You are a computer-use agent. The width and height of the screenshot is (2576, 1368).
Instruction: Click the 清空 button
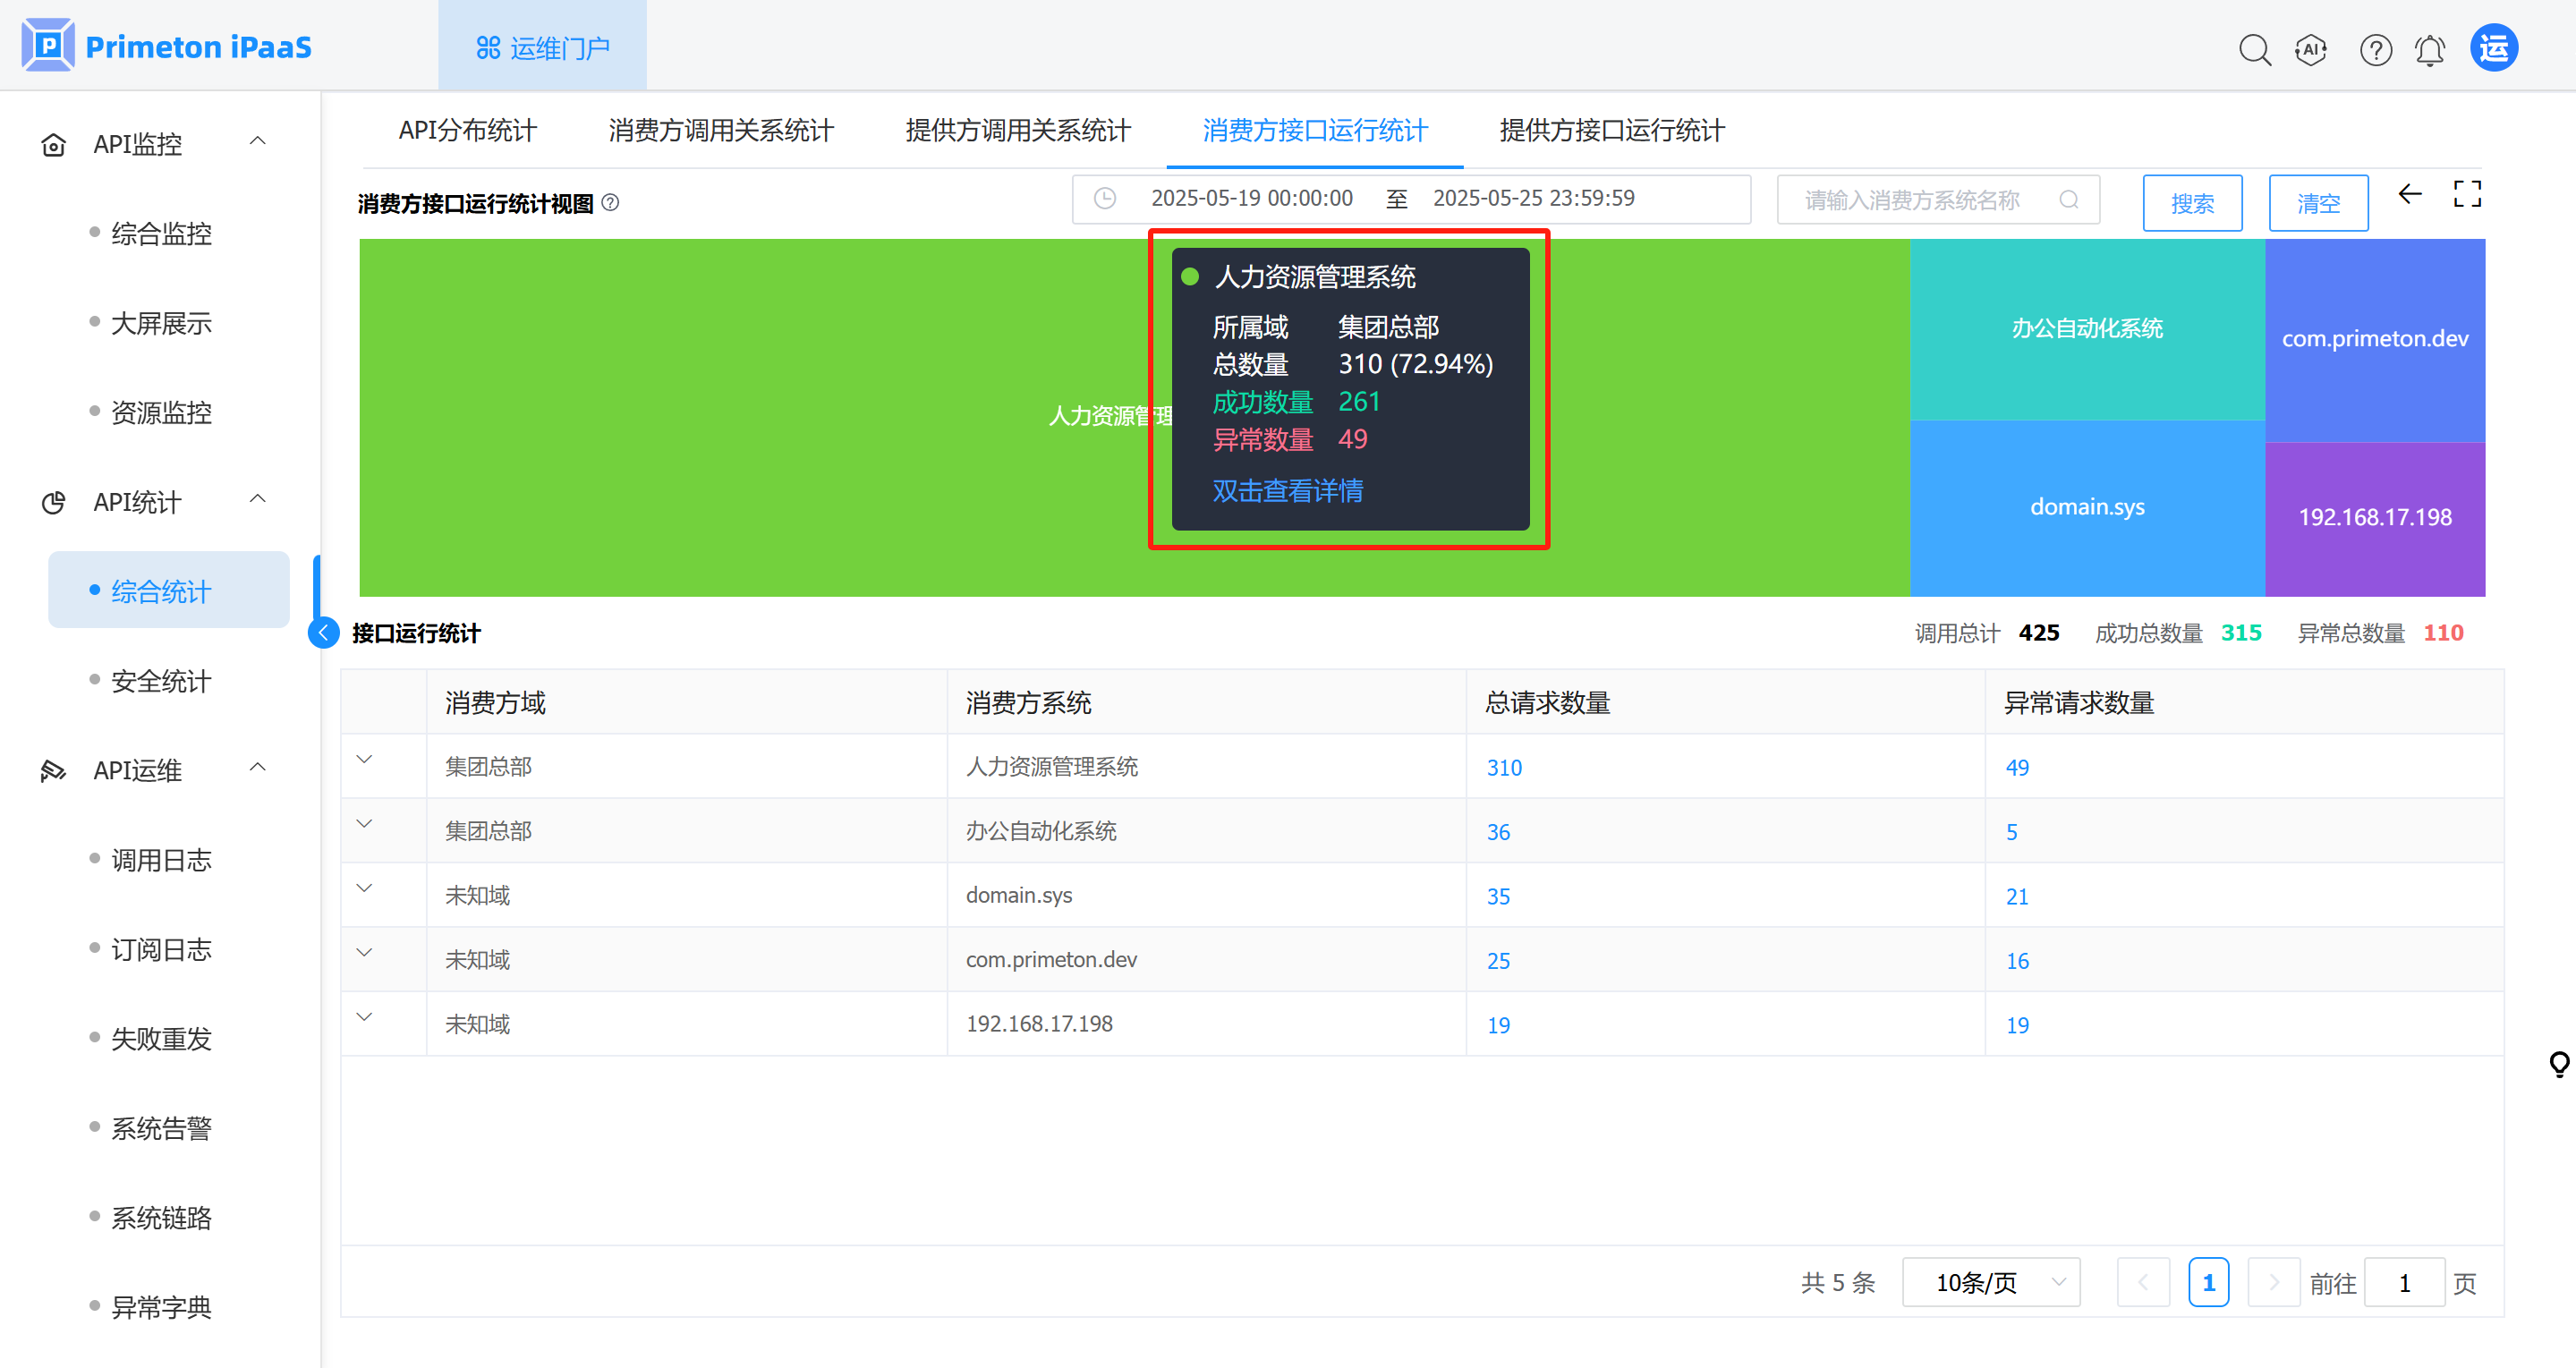tap(2318, 204)
